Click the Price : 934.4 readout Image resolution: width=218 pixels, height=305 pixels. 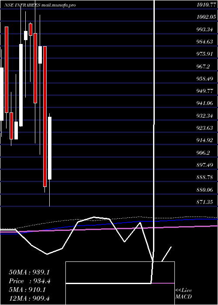tap(30, 281)
